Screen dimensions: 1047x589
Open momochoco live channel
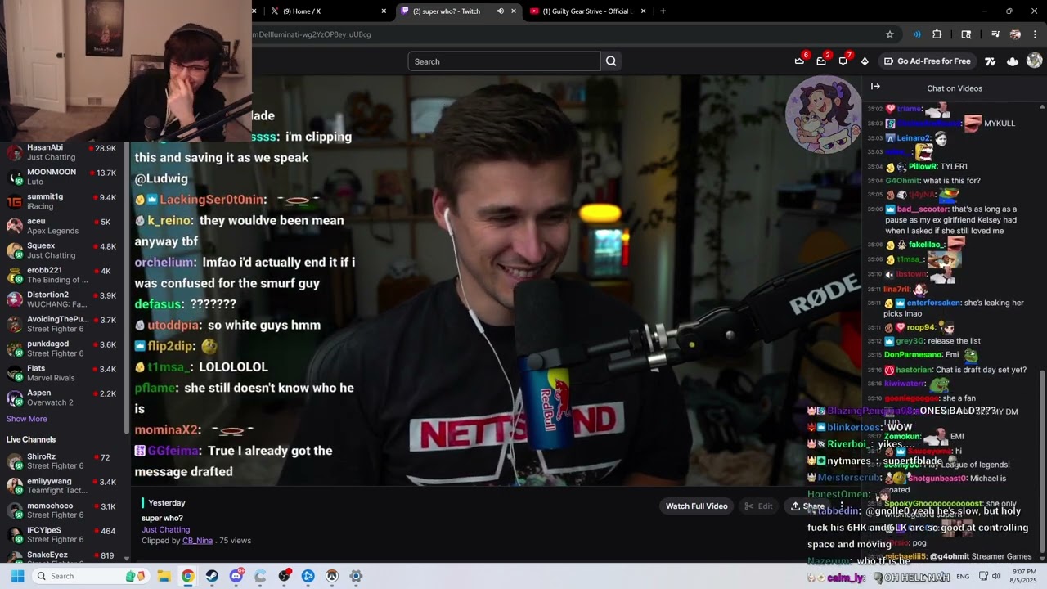coord(63,510)
